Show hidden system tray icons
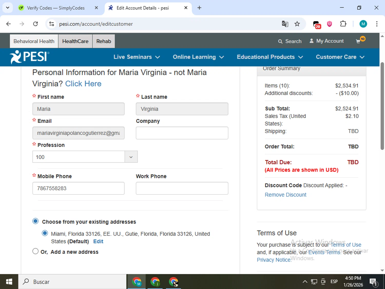Viewport: 385px width, 289px height. click(x=305, y=282)
